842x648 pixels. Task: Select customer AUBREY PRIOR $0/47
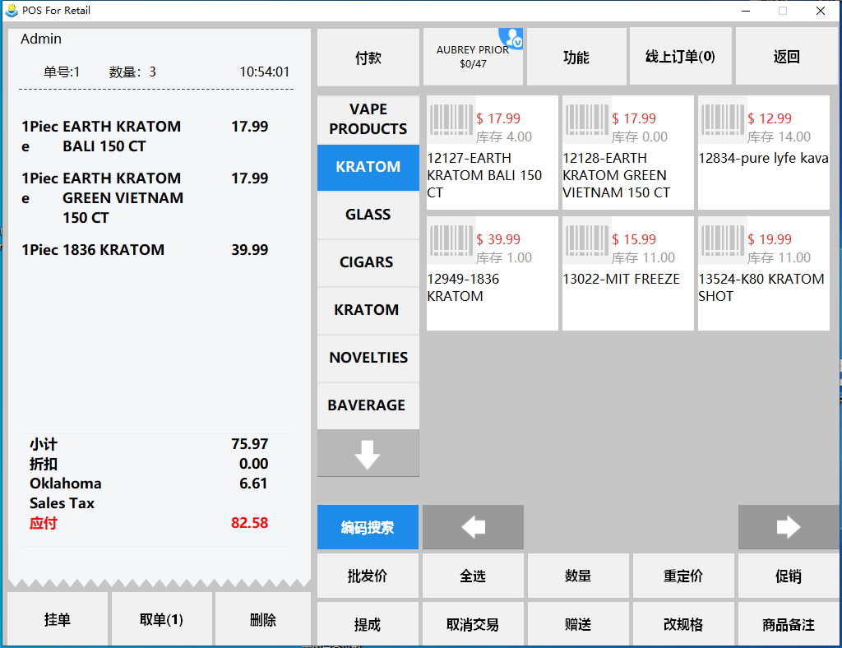(473, 57)
